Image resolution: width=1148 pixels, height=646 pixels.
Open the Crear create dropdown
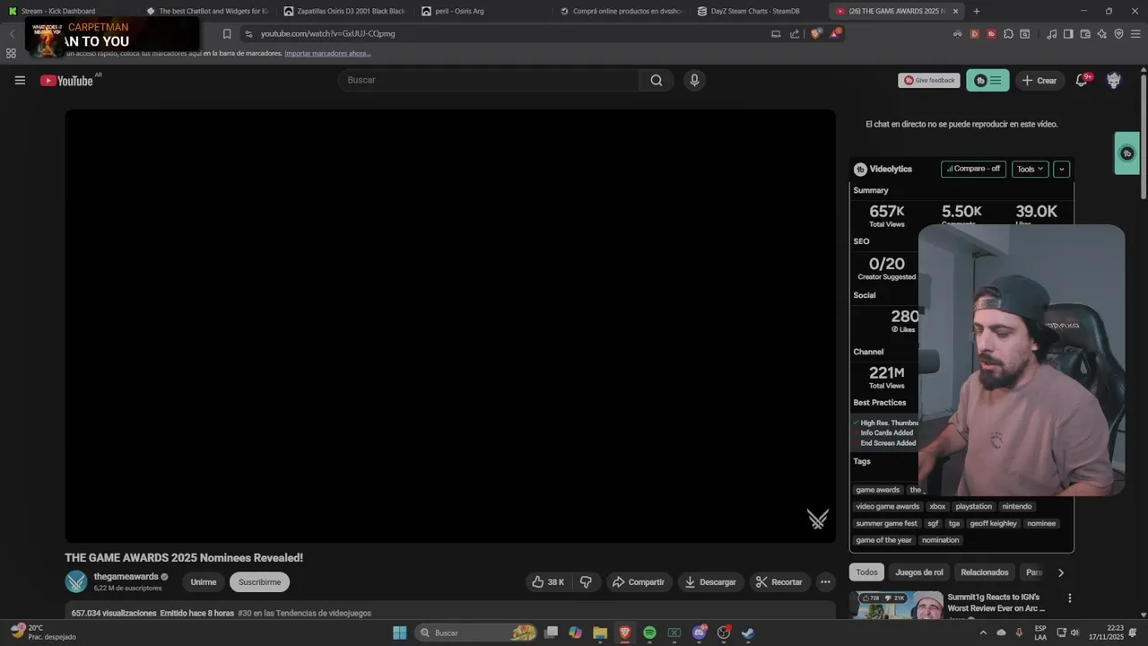1039,80
